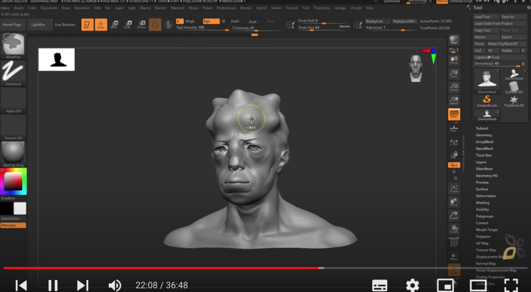
Task: Open the Zplugin menu
Action: point(340,8)
